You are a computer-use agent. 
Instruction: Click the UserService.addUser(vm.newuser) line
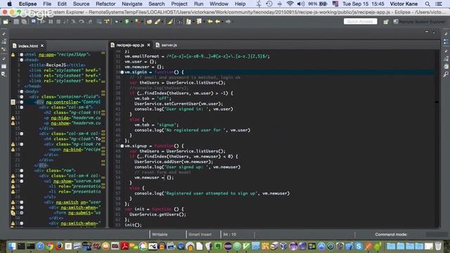(174, 162)
